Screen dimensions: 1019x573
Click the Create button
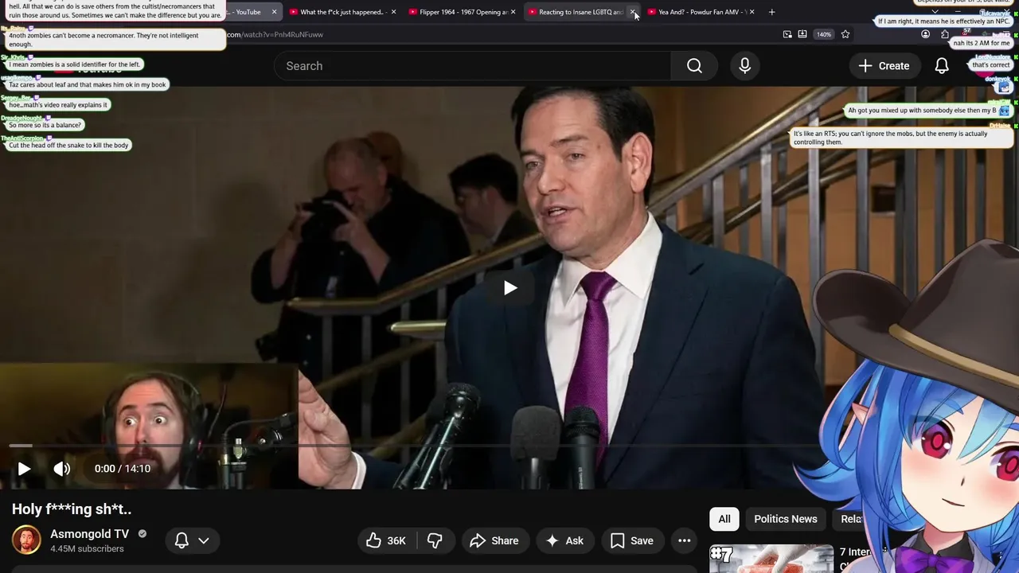884,66
